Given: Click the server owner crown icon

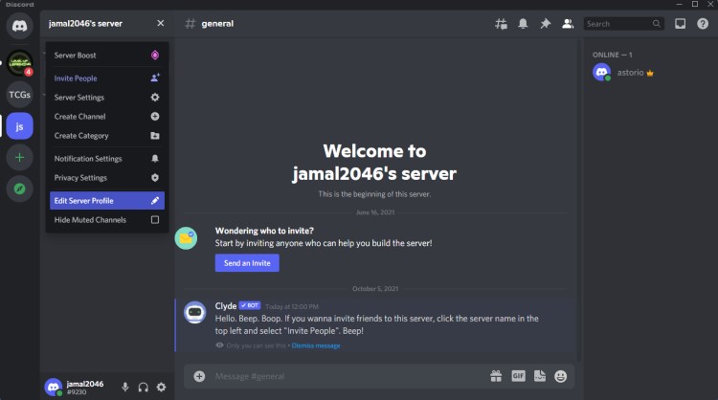Looking at the screenshot, I should coord(650,74).
